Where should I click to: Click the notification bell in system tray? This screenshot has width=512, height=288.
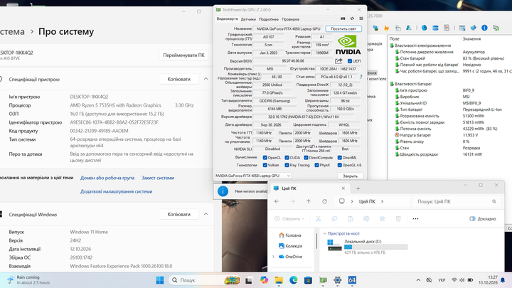point(503,280)
